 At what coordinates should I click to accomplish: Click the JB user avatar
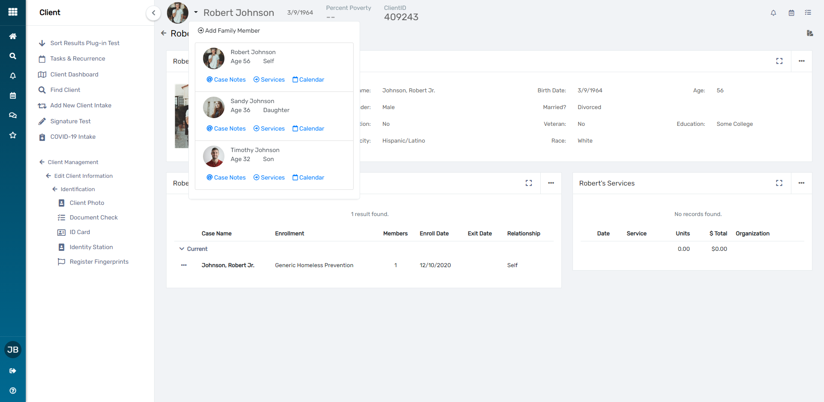[13, 350]
